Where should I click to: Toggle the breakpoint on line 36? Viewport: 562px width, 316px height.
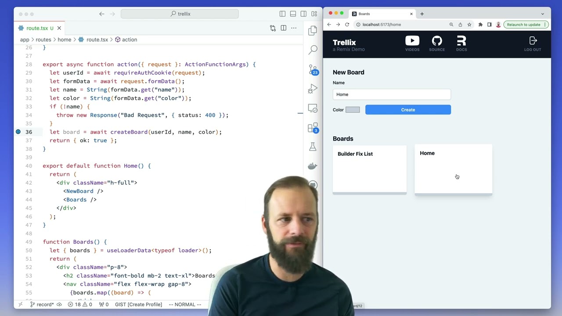coord(18,132)
